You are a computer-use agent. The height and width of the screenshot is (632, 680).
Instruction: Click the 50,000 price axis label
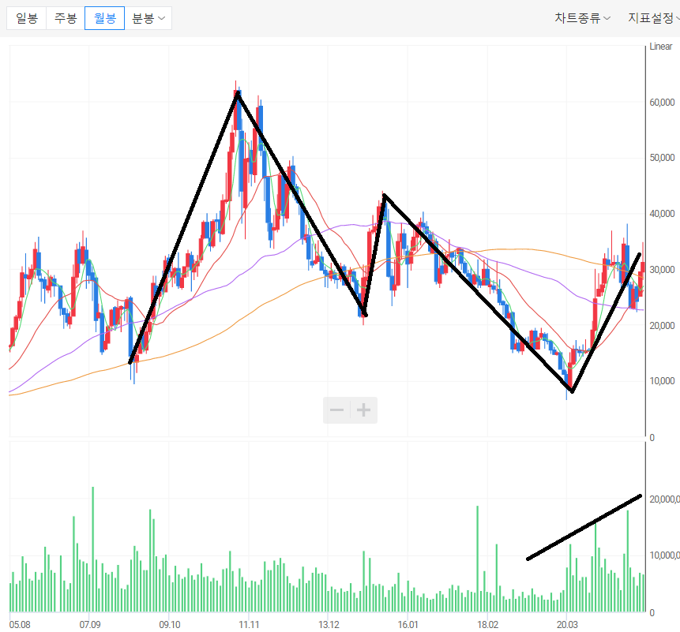coord(662,158)
